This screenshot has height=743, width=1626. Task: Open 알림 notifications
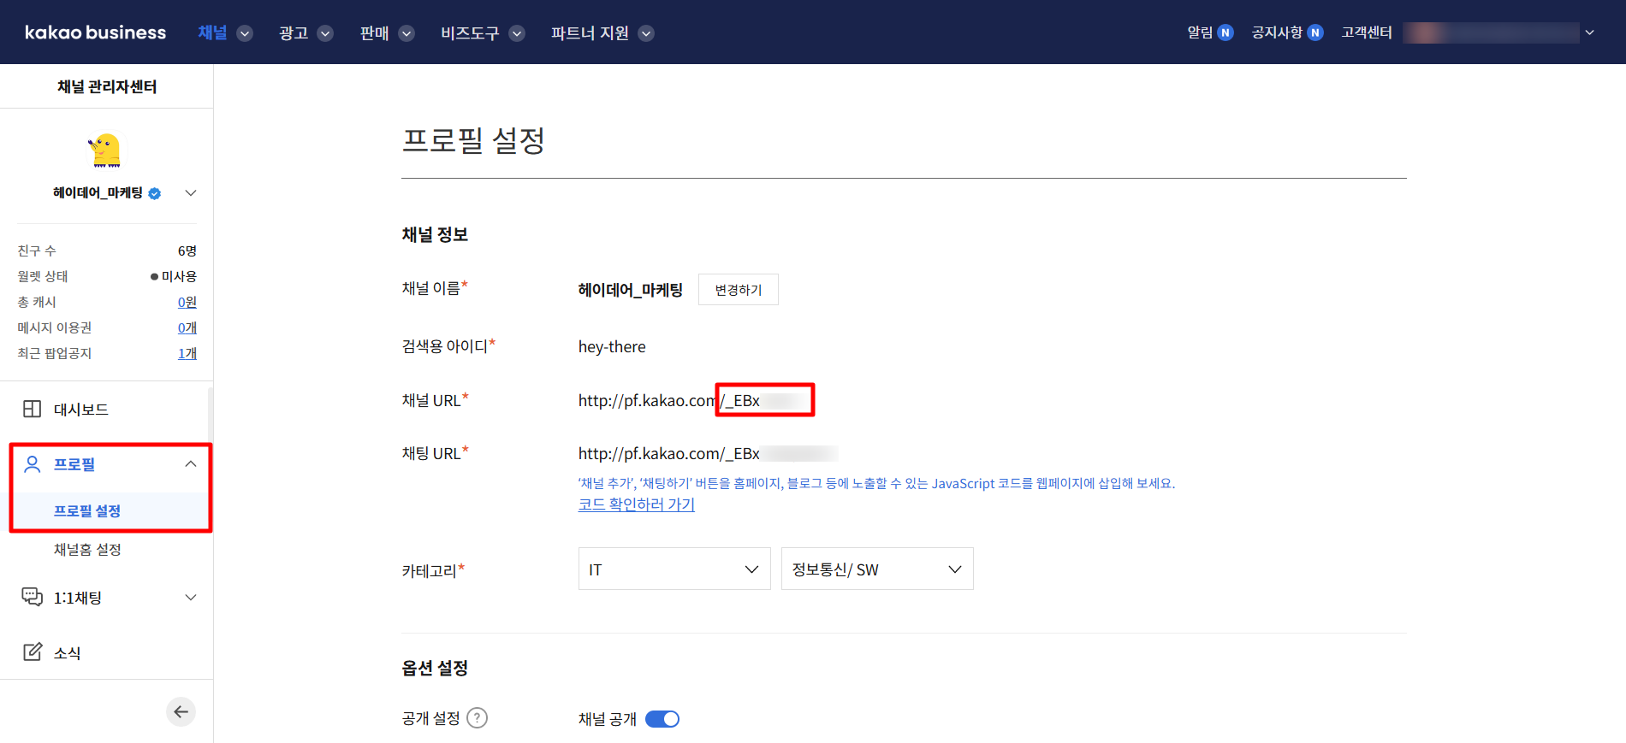[1200, 32]
